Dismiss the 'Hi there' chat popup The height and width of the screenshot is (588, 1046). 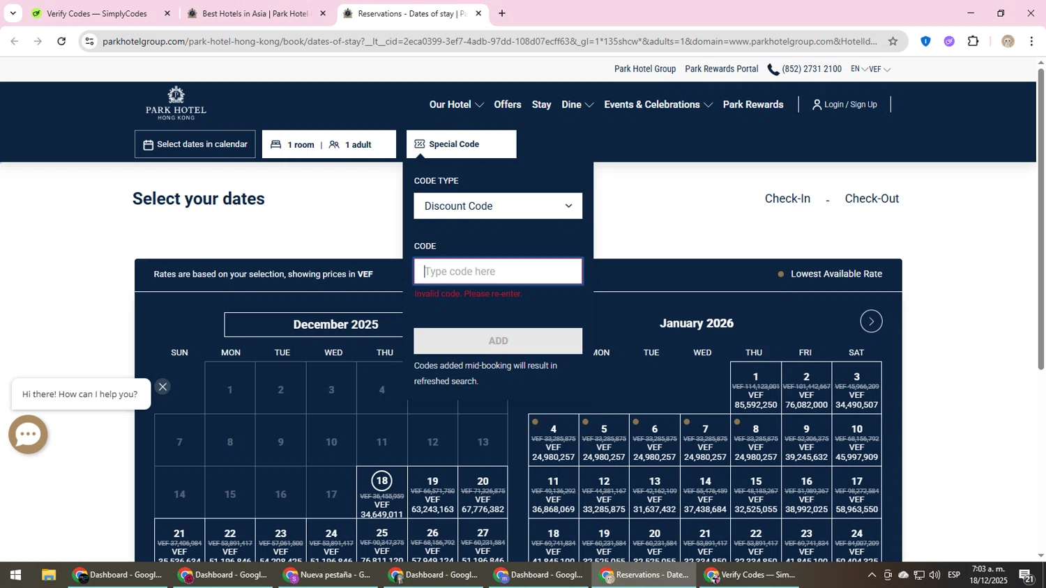(162, 387)
